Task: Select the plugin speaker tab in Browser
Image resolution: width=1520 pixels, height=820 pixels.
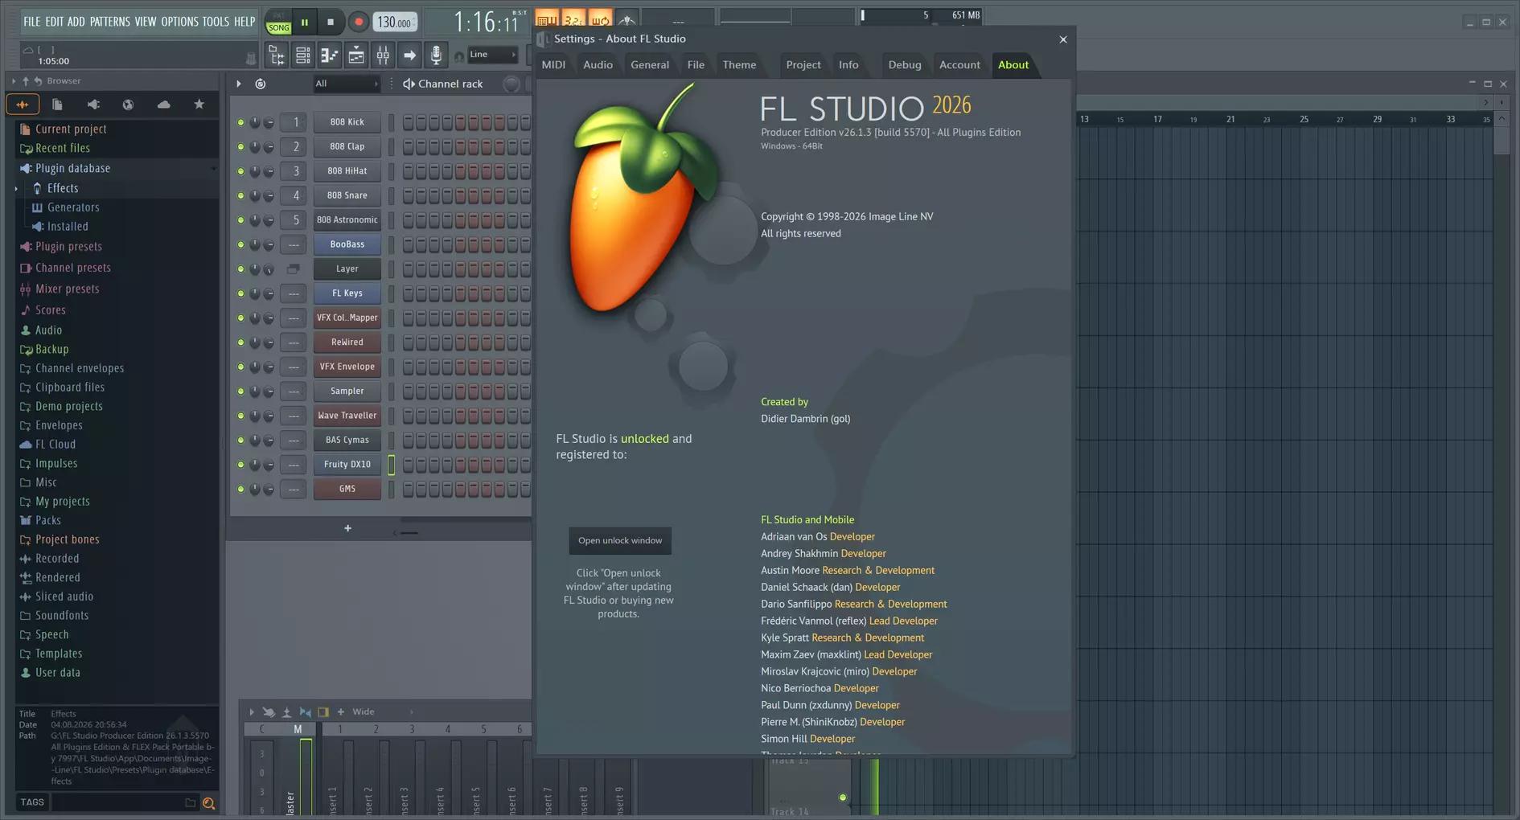Action: [93, 105]
